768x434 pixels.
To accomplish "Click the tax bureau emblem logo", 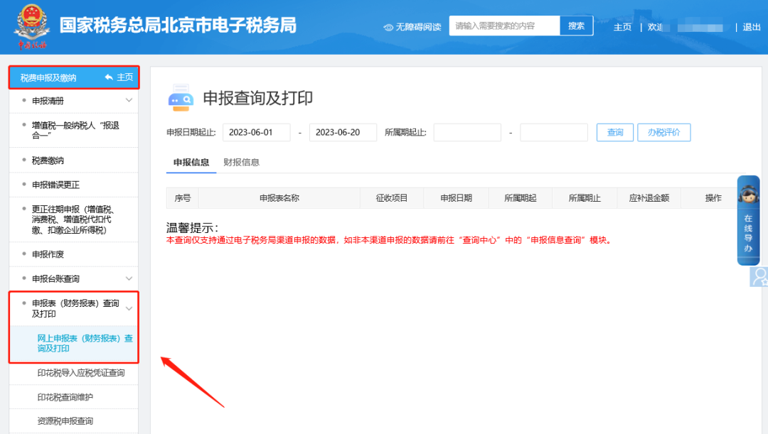I will click(30, 26).
